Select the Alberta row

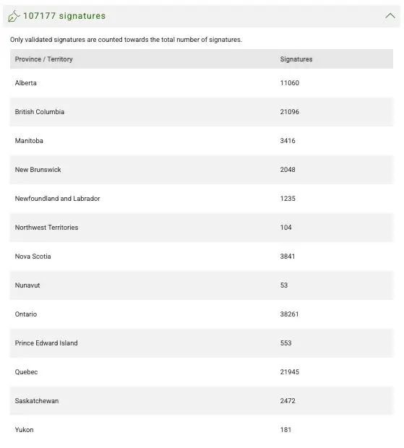coord(202,83)
